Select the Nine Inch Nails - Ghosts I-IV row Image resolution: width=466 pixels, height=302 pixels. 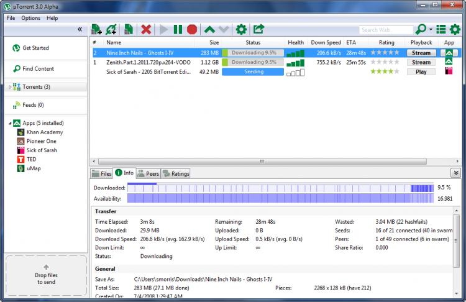click(276, 53)
